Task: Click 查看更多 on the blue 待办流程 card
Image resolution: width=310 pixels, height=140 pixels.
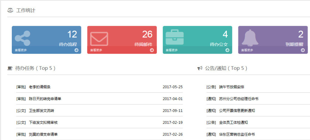Action: [x=21, y=50]
